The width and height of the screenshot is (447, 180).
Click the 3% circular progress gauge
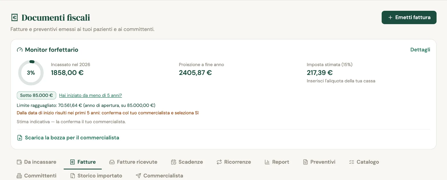(x=31, y=73)
